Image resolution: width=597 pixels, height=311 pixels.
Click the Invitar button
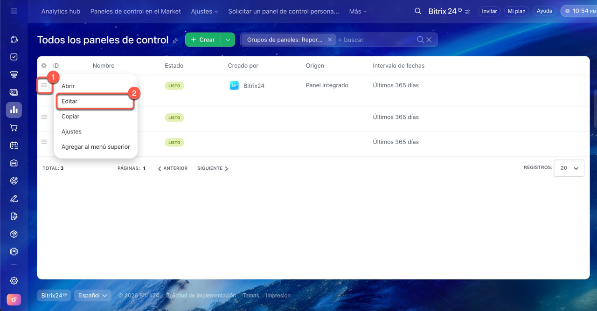pyautogui.click(x=489, y=11)
